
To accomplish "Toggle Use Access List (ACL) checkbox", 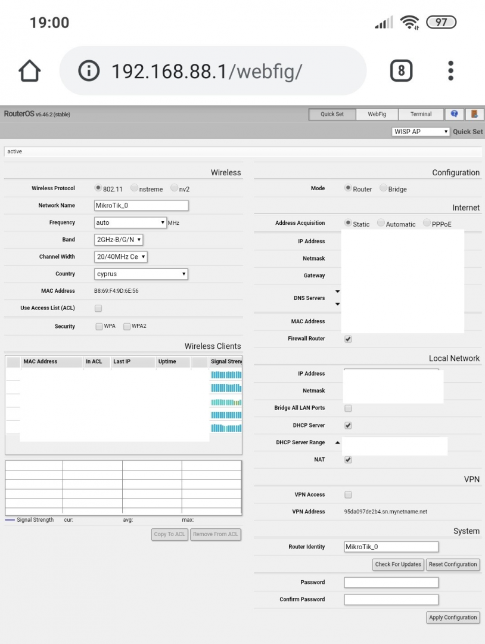I will (x=98, y=308).
